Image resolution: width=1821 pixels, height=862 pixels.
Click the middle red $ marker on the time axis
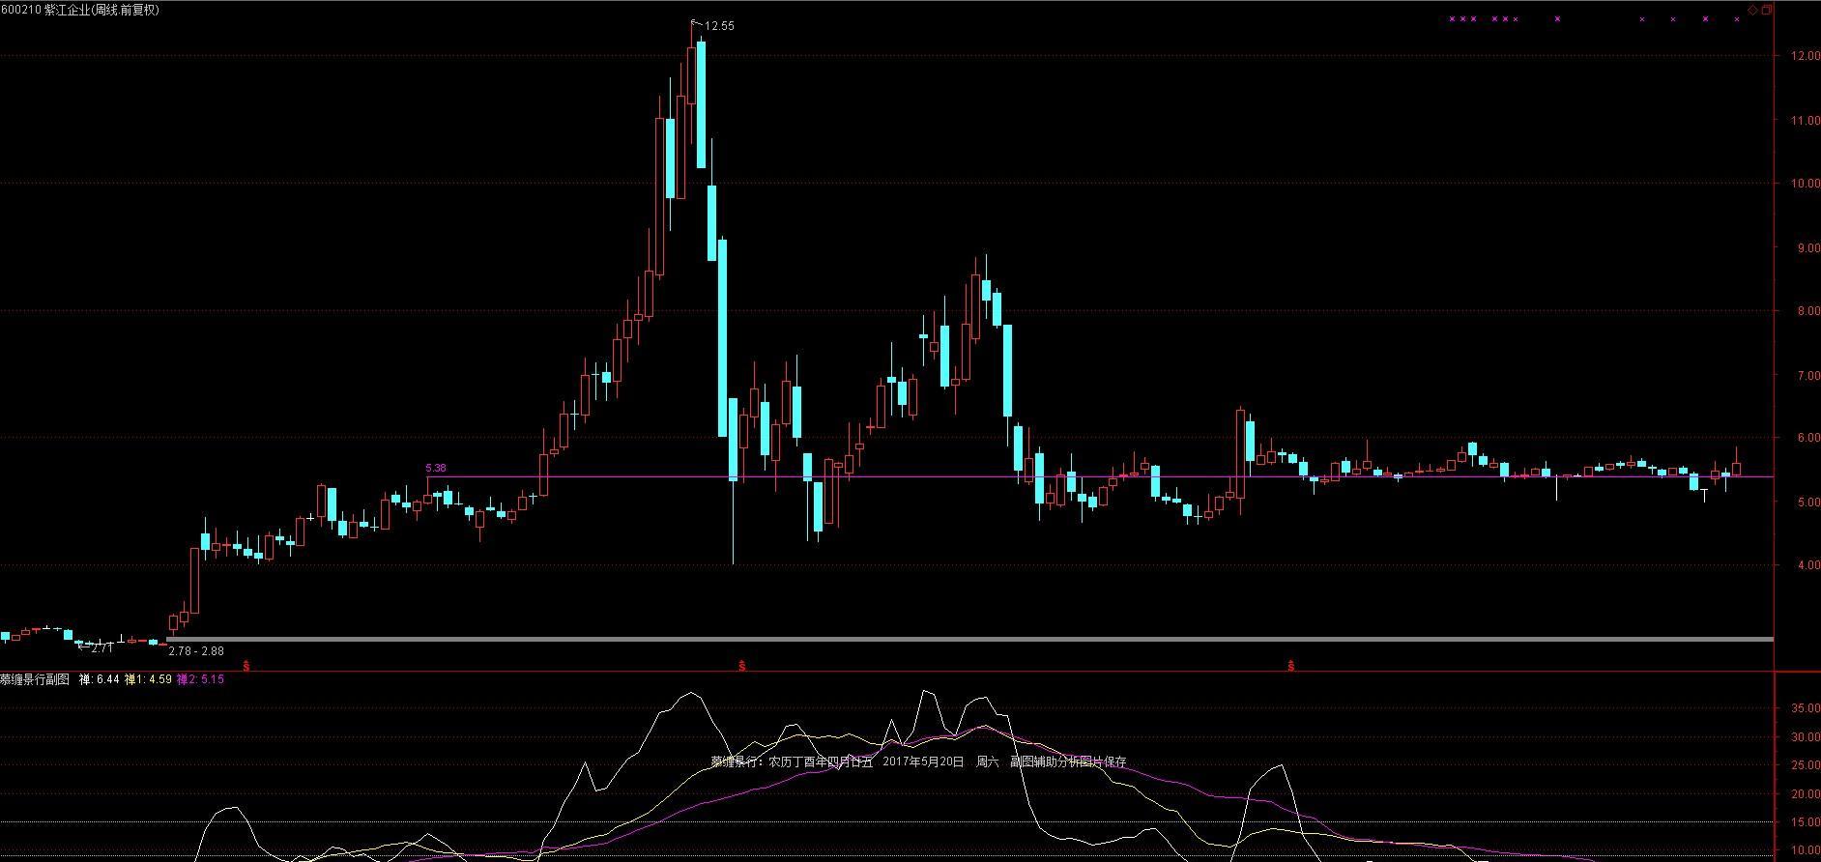(742, 666)
